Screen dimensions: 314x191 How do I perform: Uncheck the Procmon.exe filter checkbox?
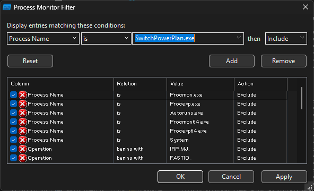pos(13,94)
